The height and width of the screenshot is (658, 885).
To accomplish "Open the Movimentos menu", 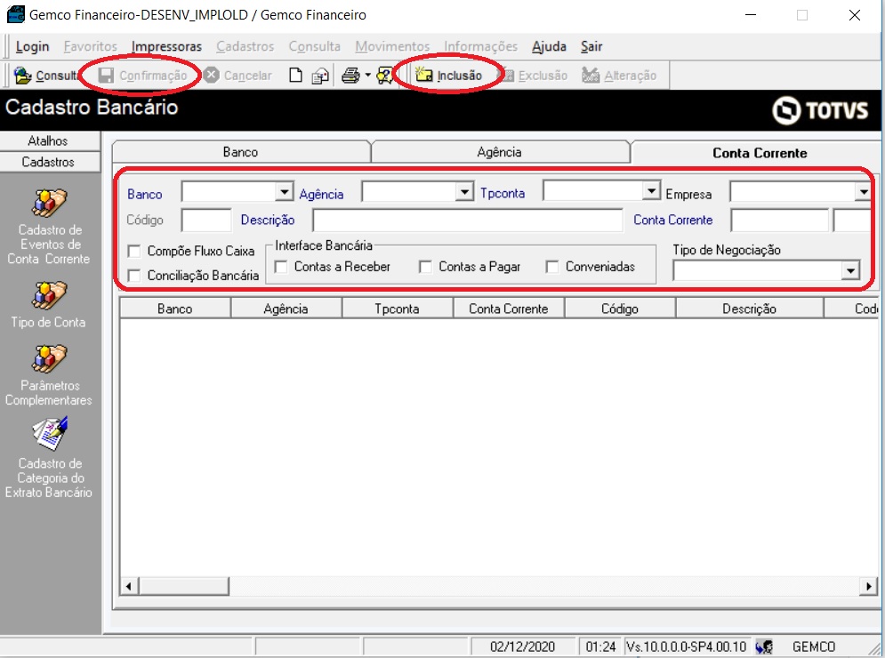I will [392, 46].
